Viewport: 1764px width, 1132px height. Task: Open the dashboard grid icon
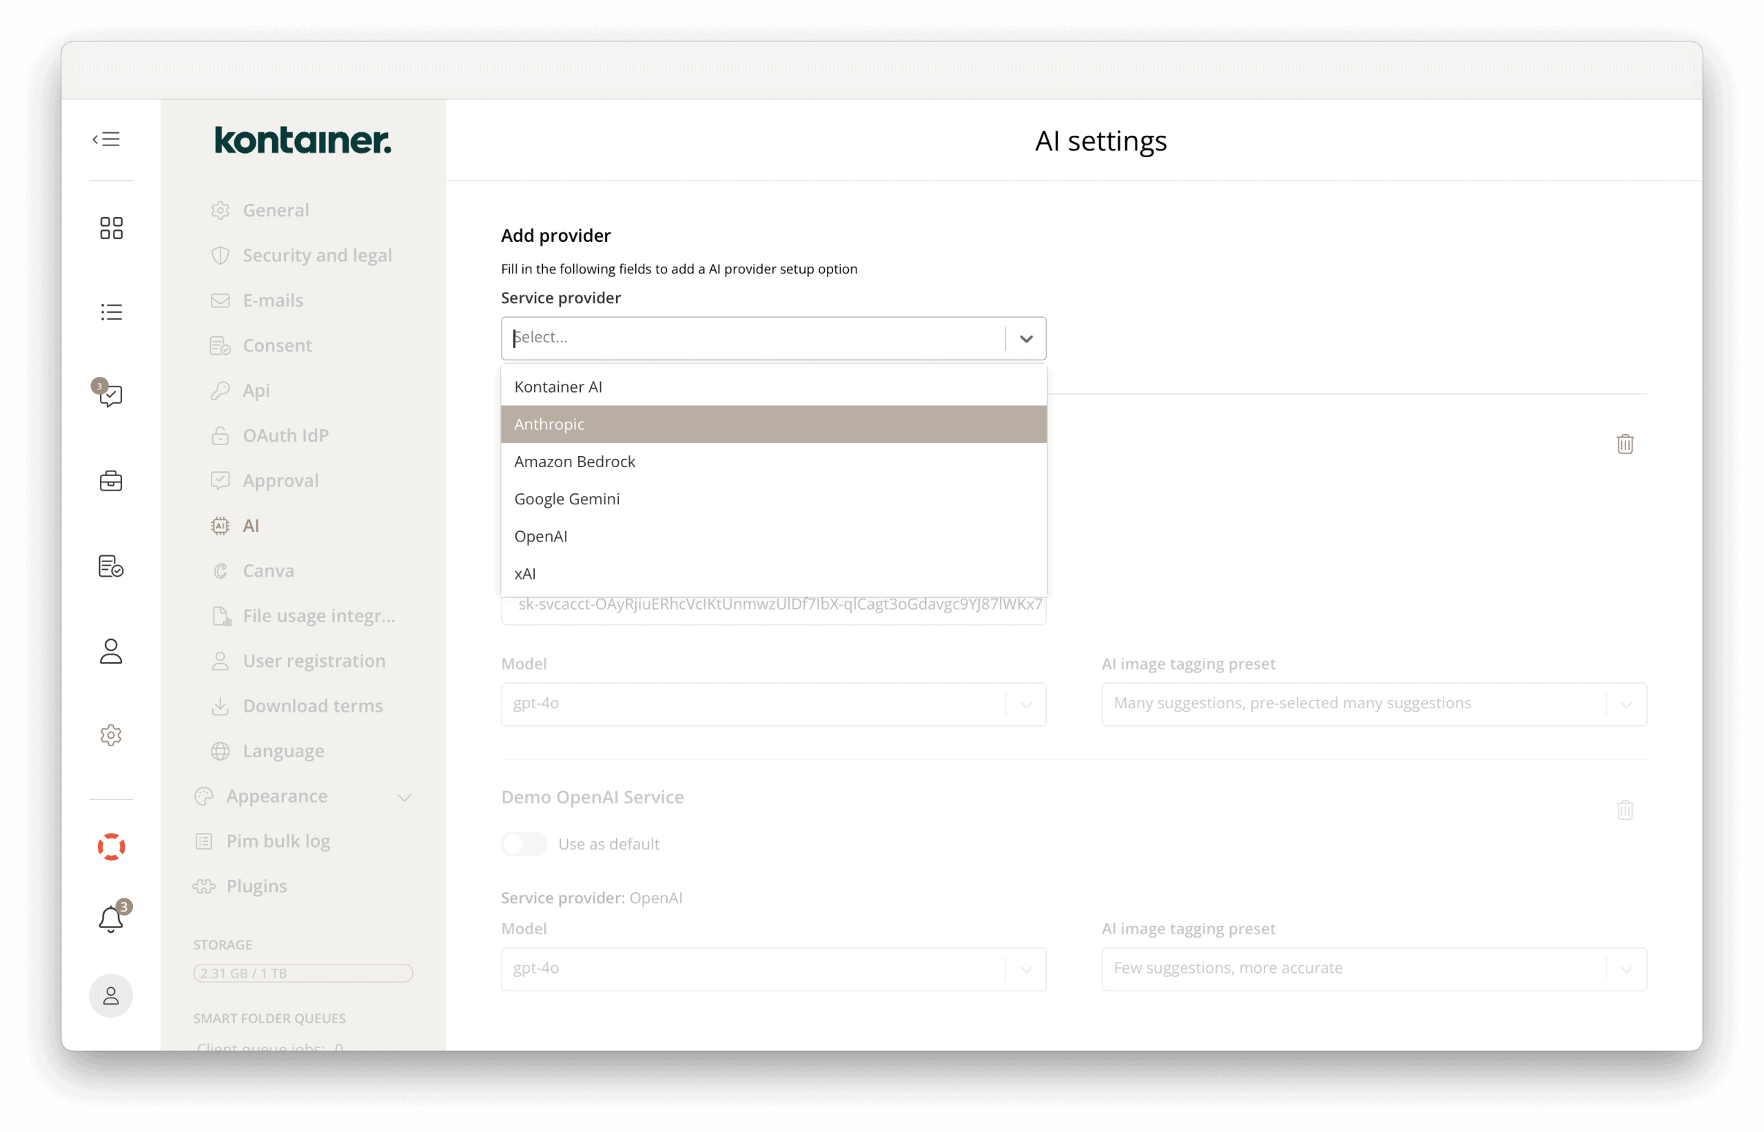pyautogui.click(x=111, y=228)
